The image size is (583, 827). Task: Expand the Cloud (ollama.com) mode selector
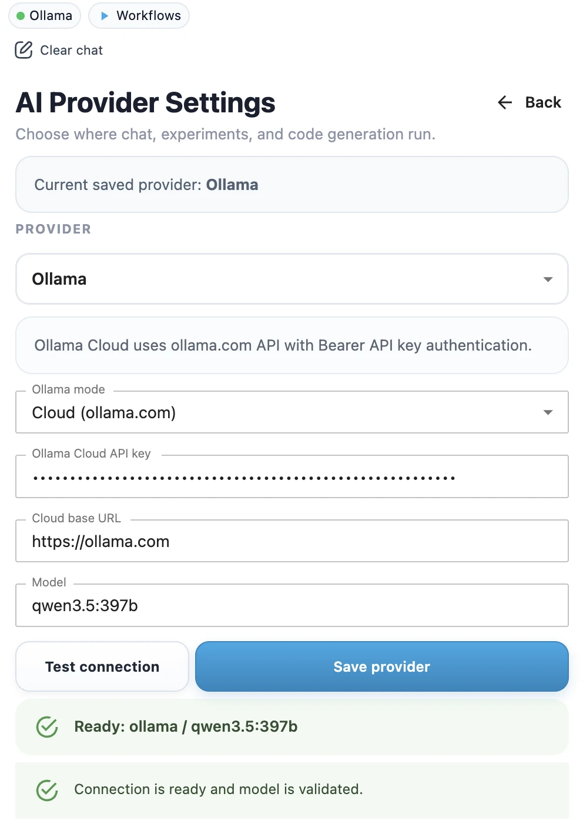[x=292, y=412]
